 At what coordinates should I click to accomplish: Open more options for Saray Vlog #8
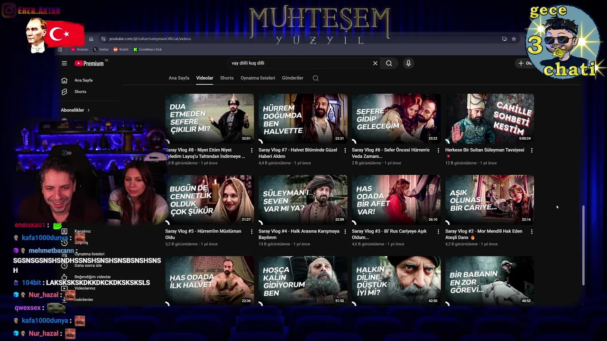252,150
